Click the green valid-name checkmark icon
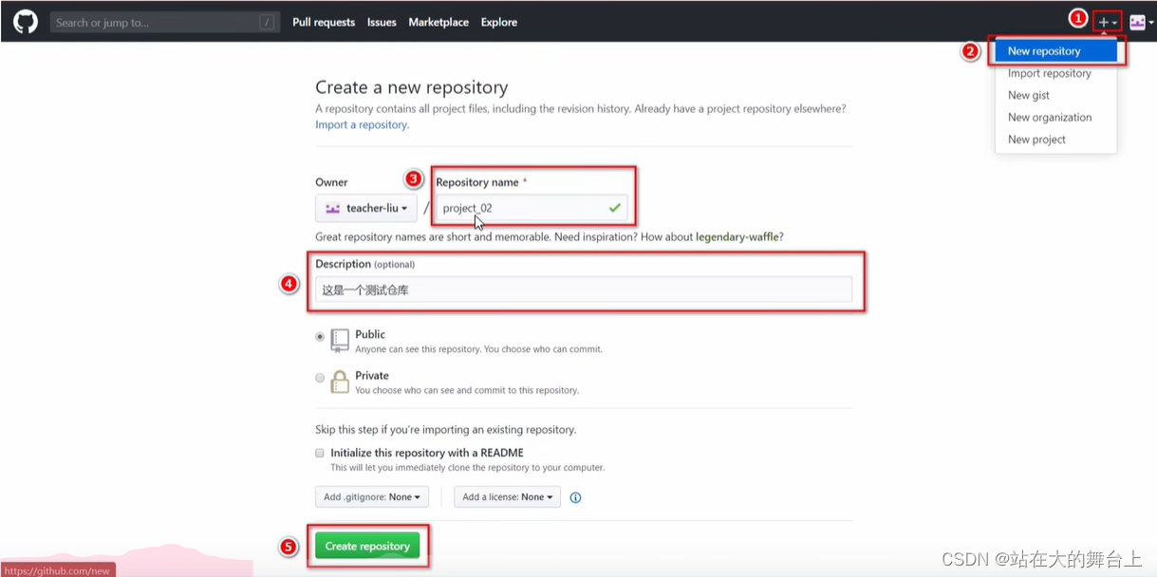This screenshot has width=1157, height=577. [615, 207]
